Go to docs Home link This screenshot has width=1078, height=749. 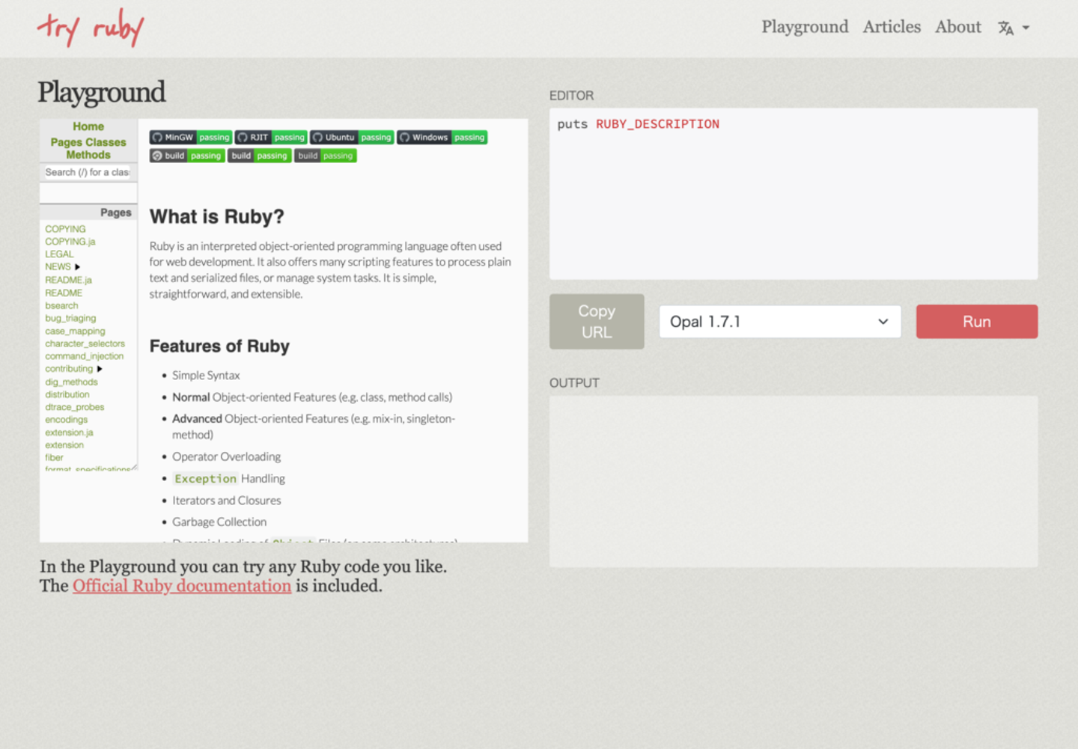coord(88,126)
